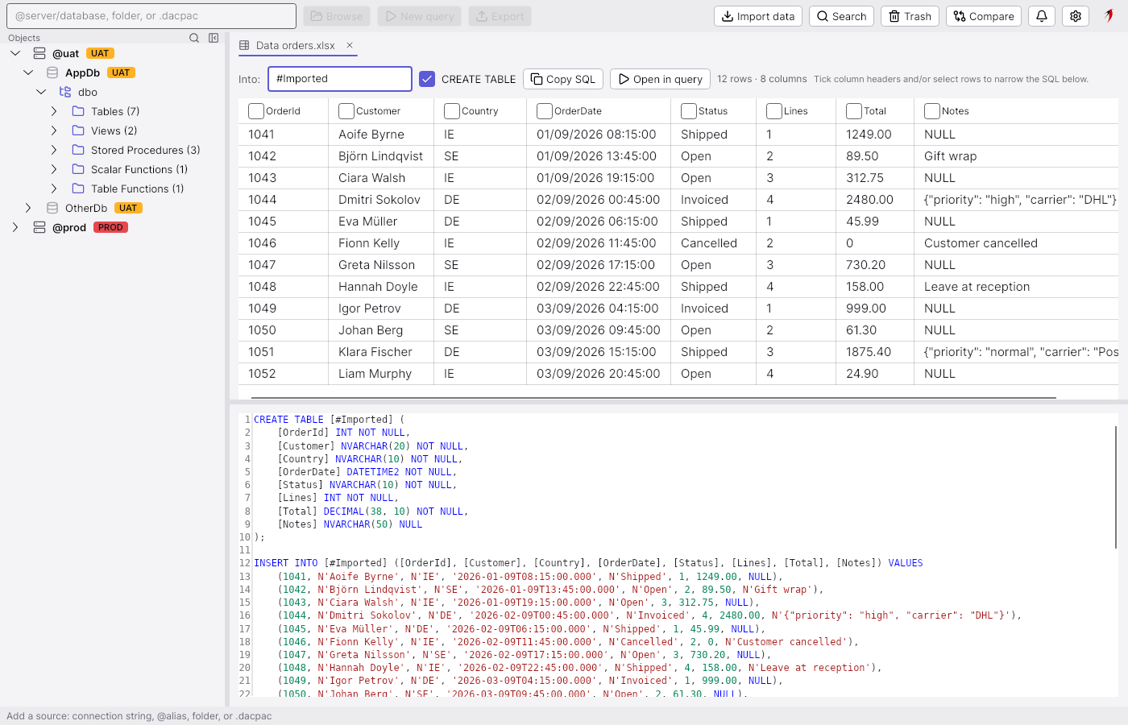Click the OtherDb database icon

point(52,208)
